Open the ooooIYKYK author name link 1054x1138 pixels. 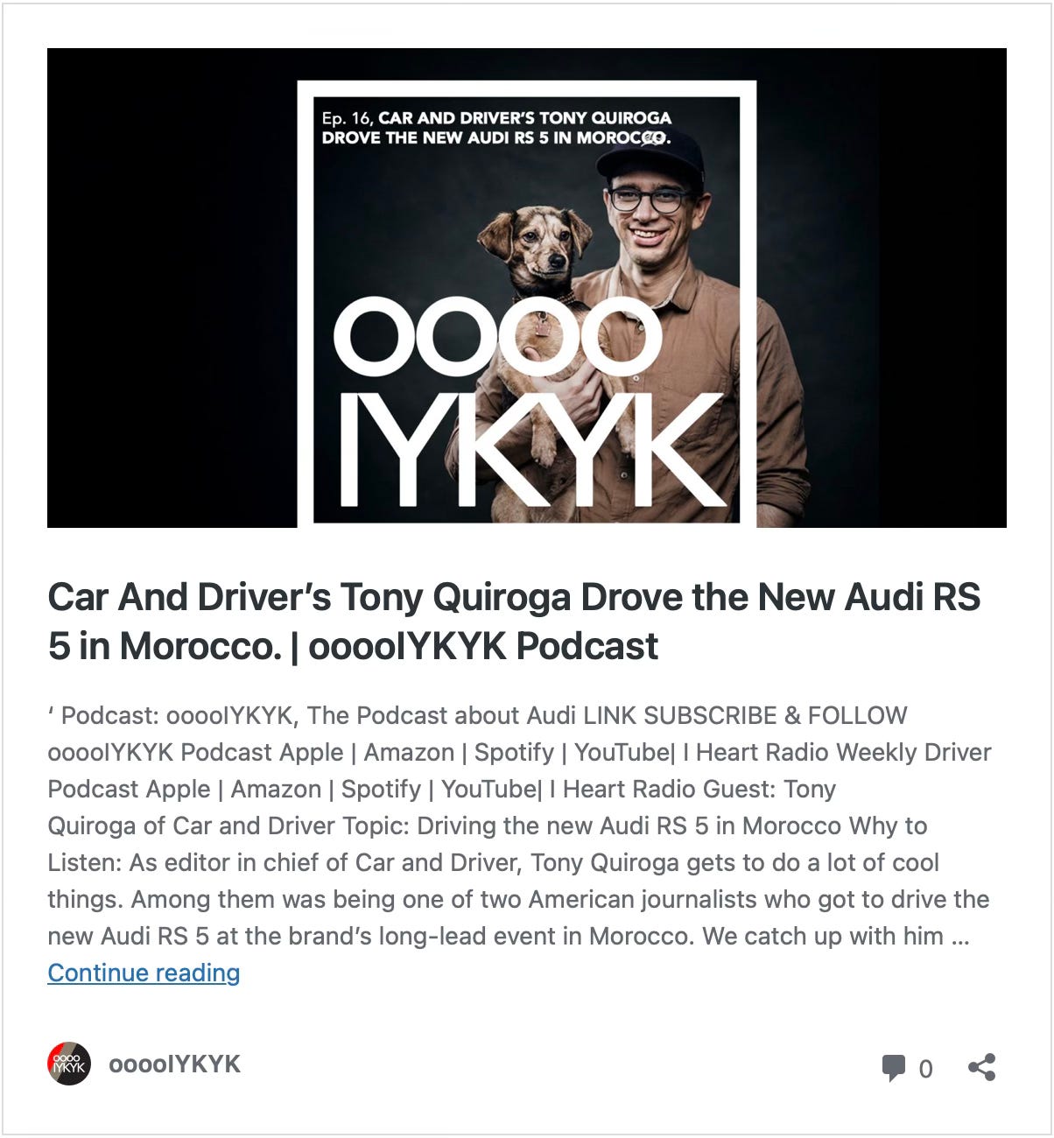pyautogui.click(x=174, y=1064)
